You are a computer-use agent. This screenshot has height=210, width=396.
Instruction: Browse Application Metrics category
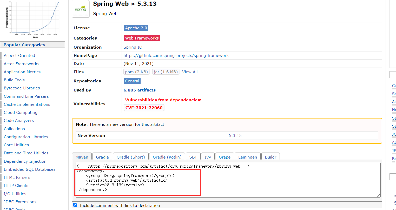click(22, 72)
